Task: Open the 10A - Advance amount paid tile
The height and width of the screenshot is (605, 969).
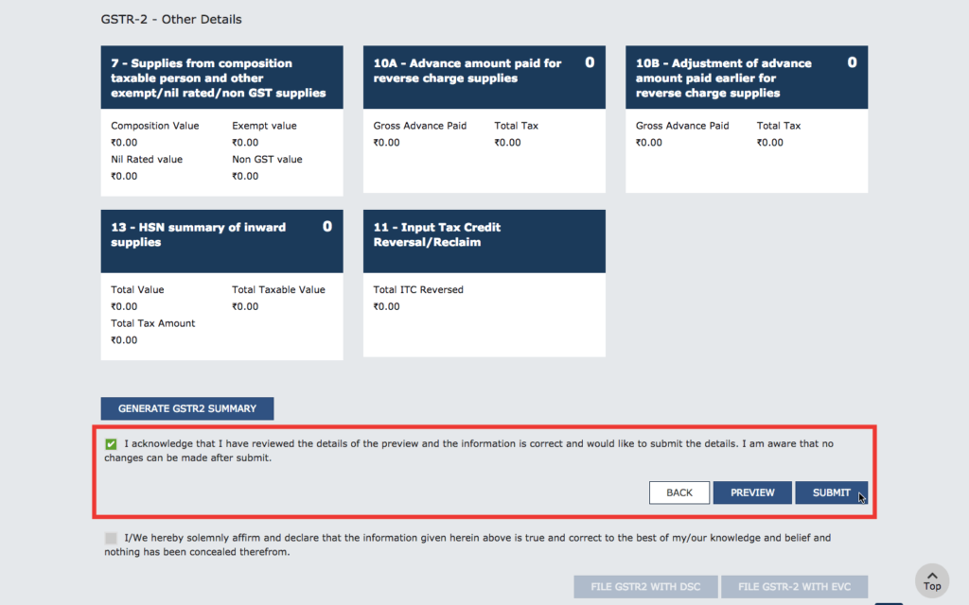Action: coord(473,77)
